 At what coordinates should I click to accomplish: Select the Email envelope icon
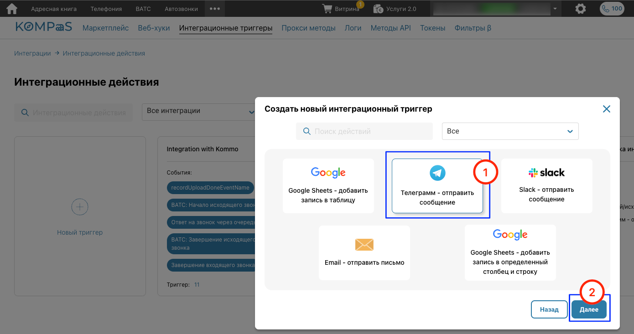[364, 245]
